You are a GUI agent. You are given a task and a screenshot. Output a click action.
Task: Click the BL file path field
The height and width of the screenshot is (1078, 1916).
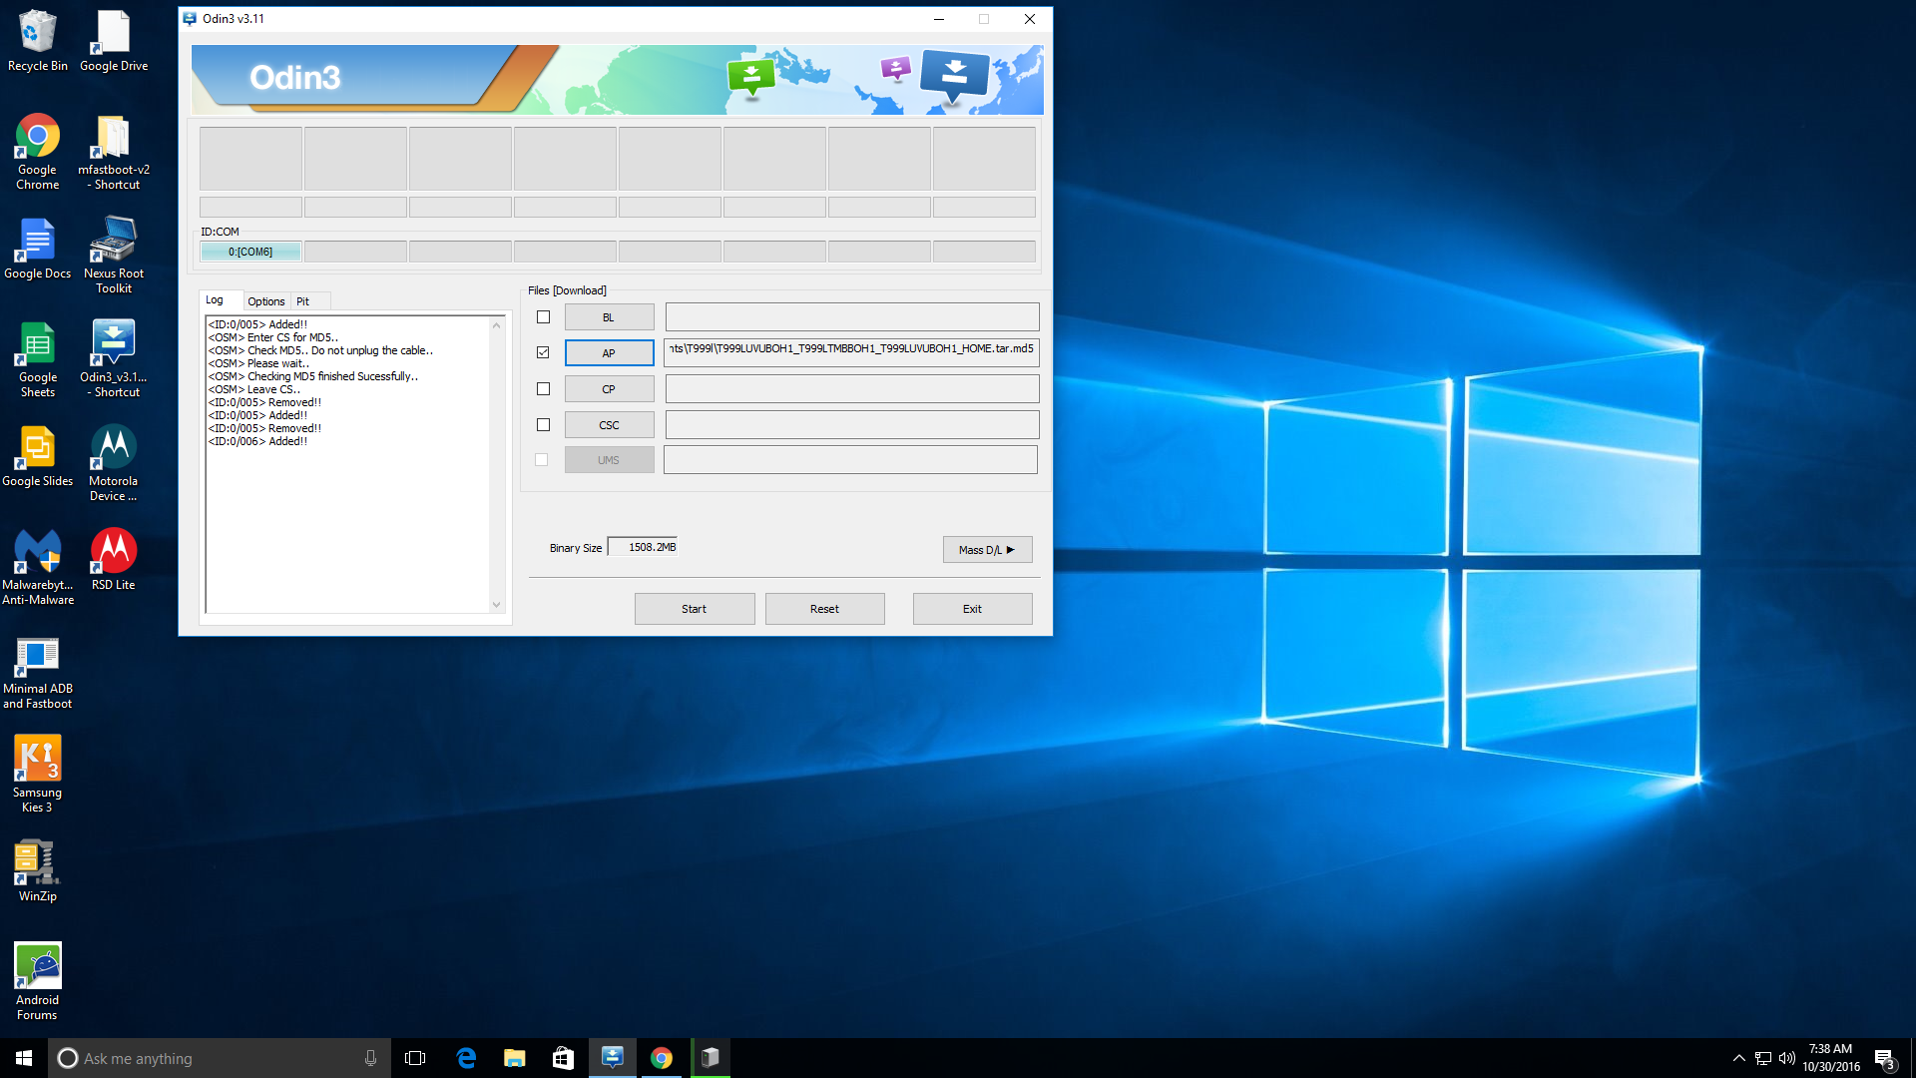[x=851, y=317]
